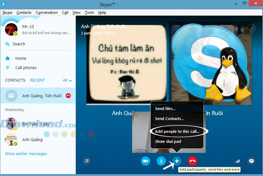
Task: Click the Call phones dial pad icon
Action: (7, 67)
